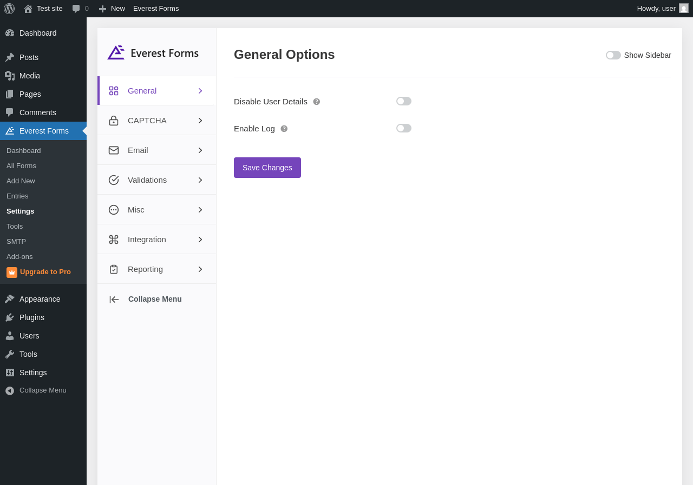Click the Email envelope icon
This screenshot has height=485, width=693.
coord(114,150)
